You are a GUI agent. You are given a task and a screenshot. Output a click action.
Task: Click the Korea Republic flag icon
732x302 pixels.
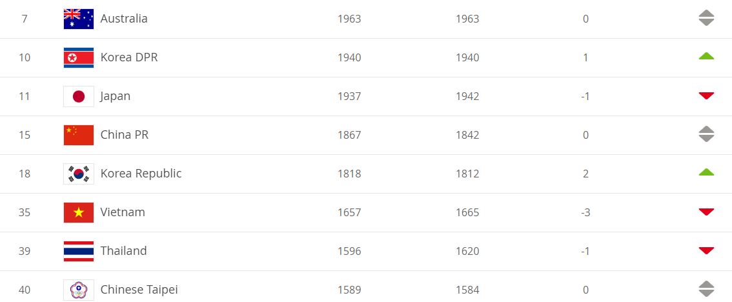pyautogui.click(x=79, y=174)
